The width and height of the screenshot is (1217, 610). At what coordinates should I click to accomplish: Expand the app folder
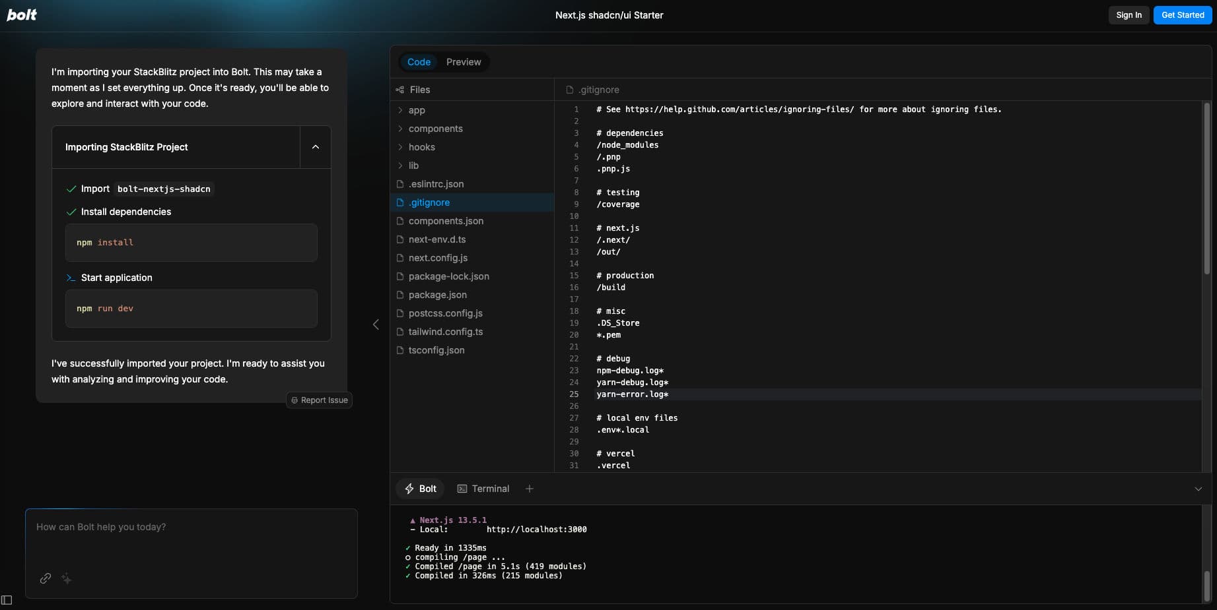point(416,110)
